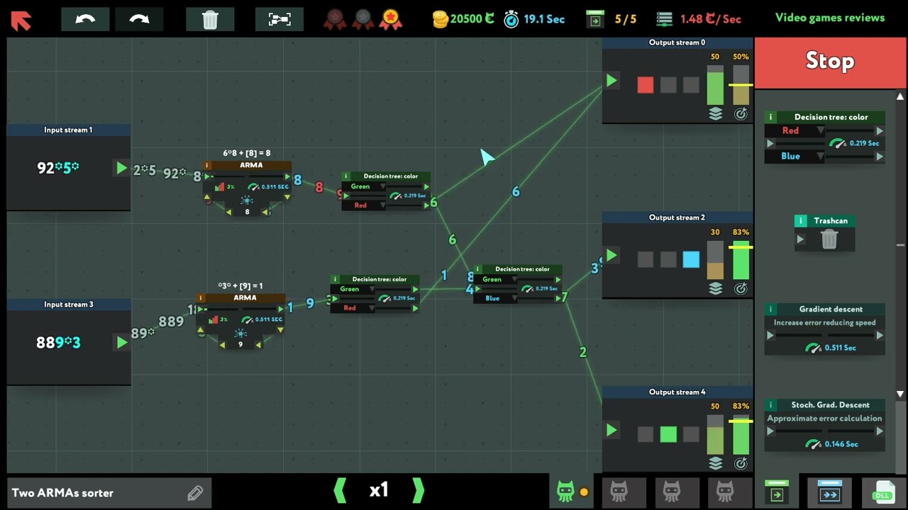Redo the last undone action

tap(139, 19)
